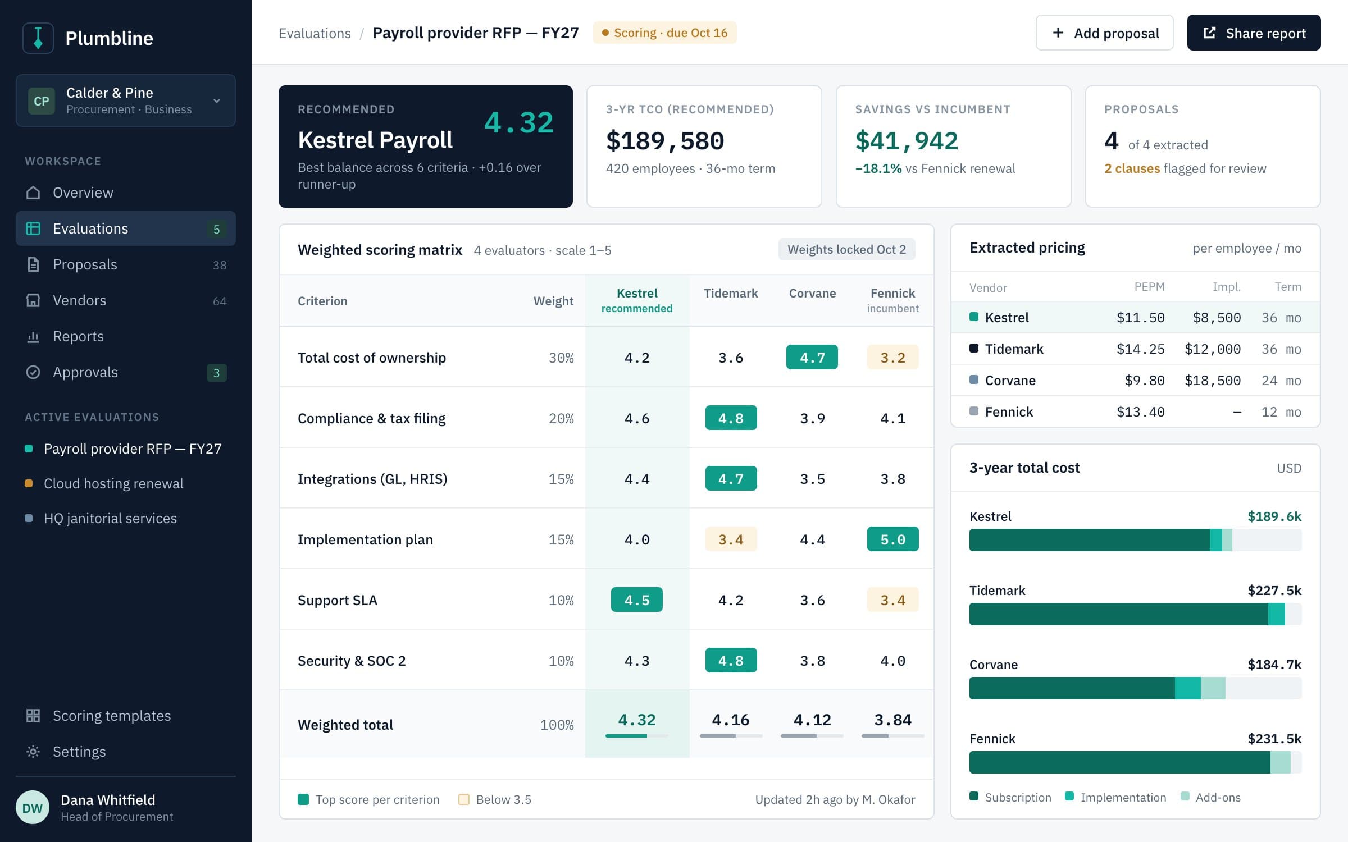Click the Plumbline logo icon
This screenshot has width=1348, height=842.
click(x=38, y=38)
